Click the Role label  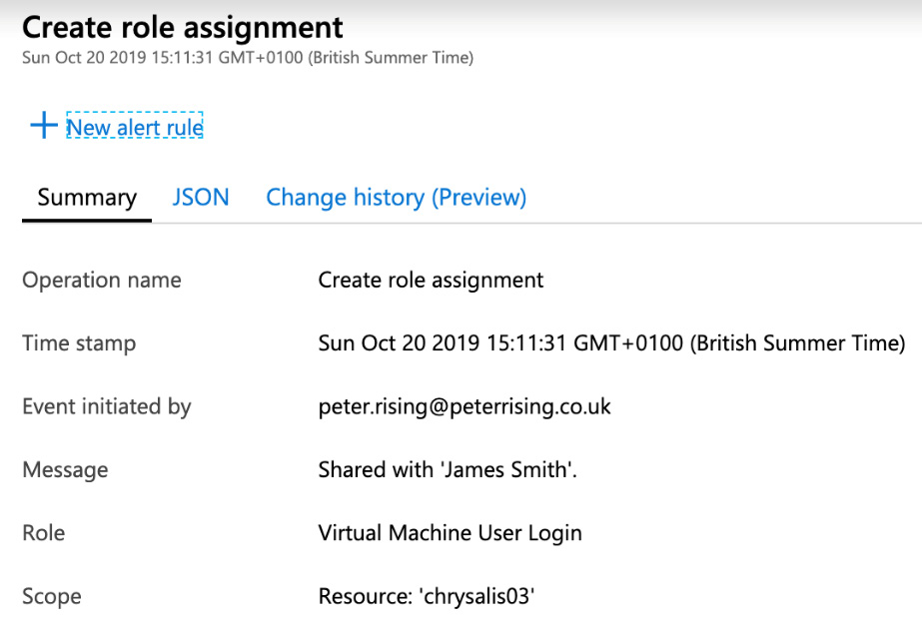[x=43, y=533]
